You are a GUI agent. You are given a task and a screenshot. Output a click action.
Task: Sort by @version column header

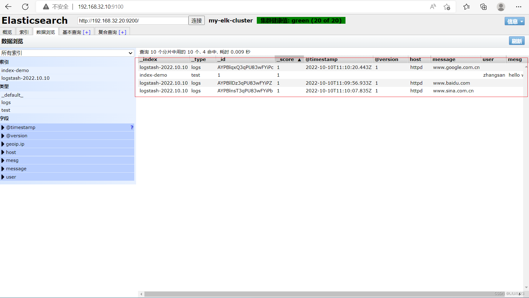tap(390, 60)
